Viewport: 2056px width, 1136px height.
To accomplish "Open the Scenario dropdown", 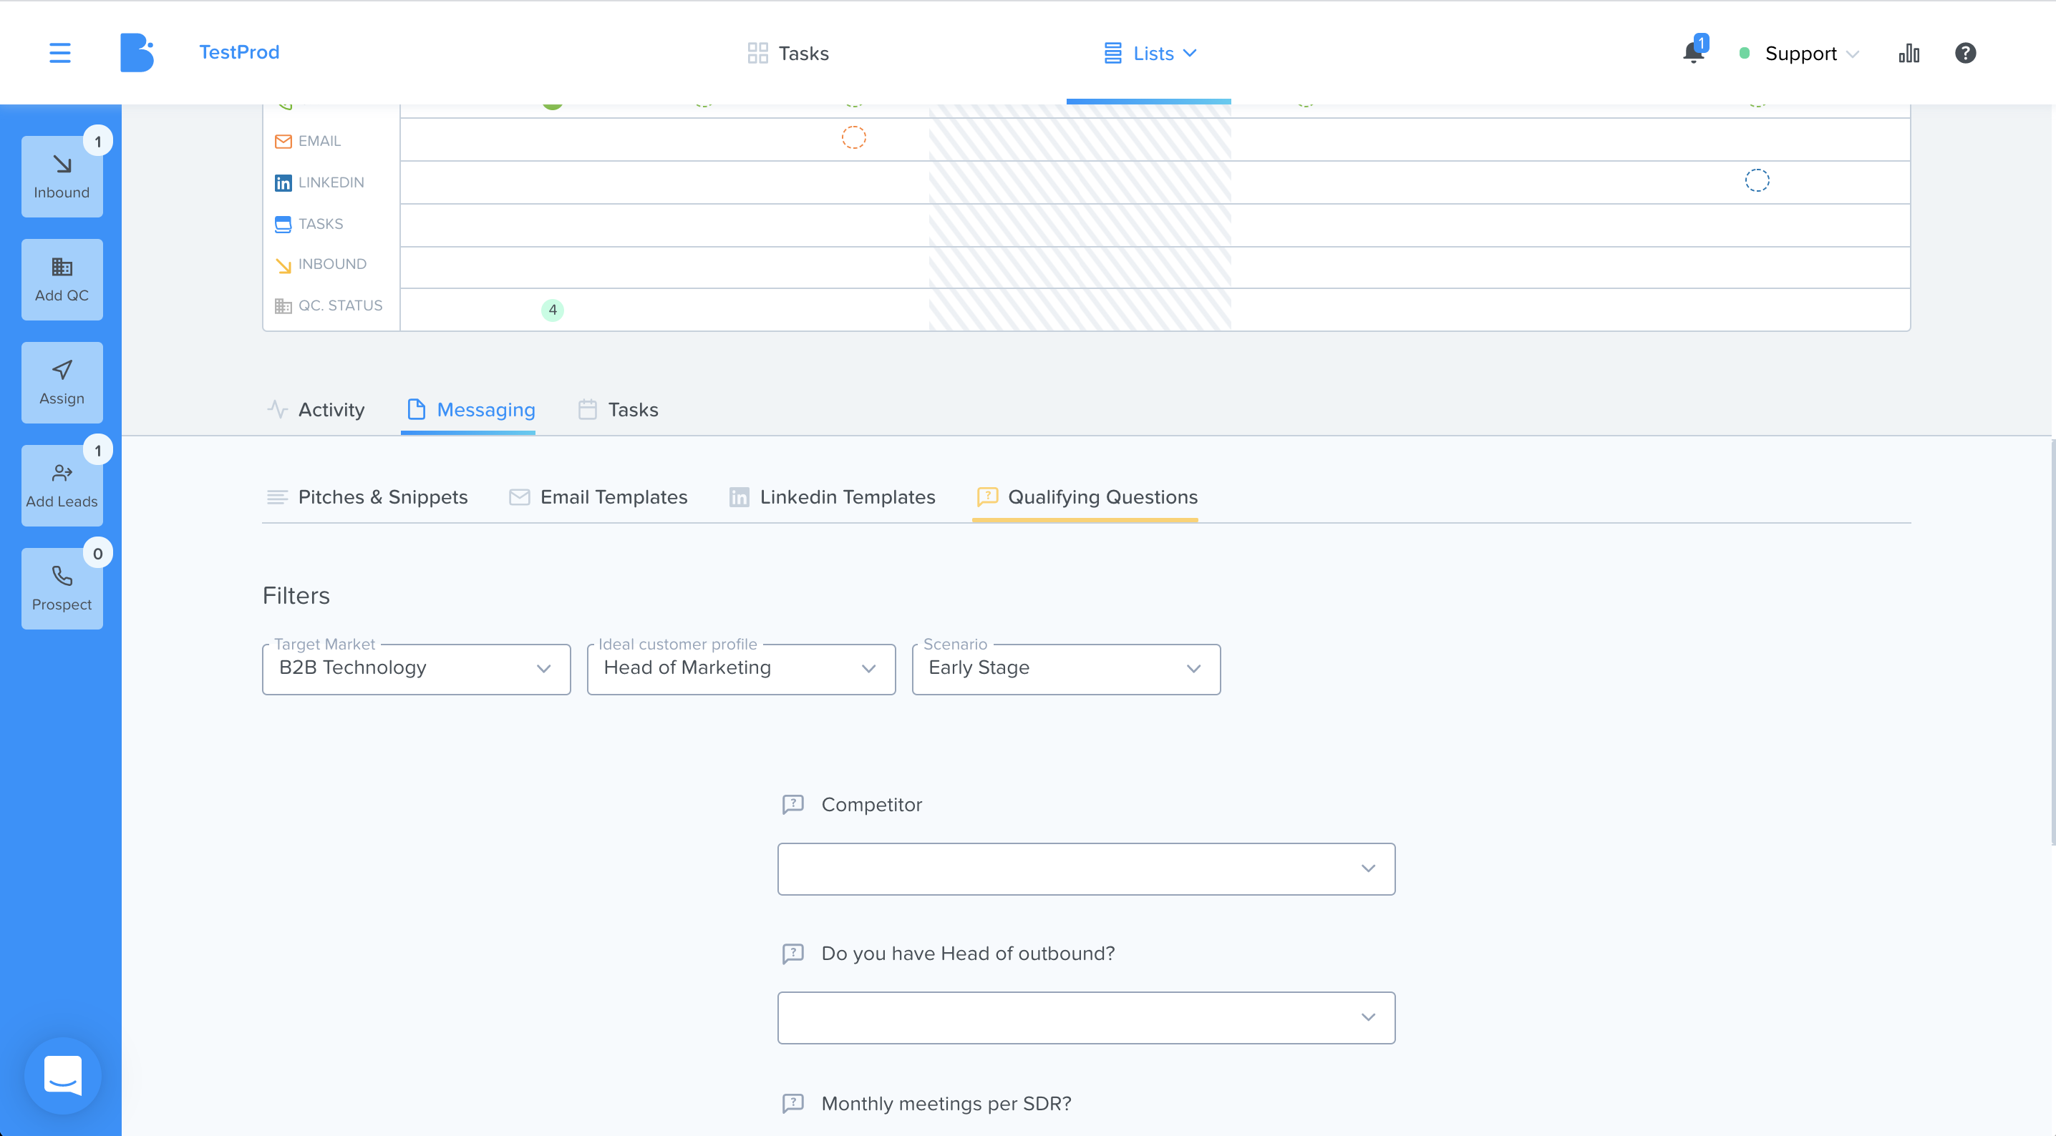I will point(1065,669).
